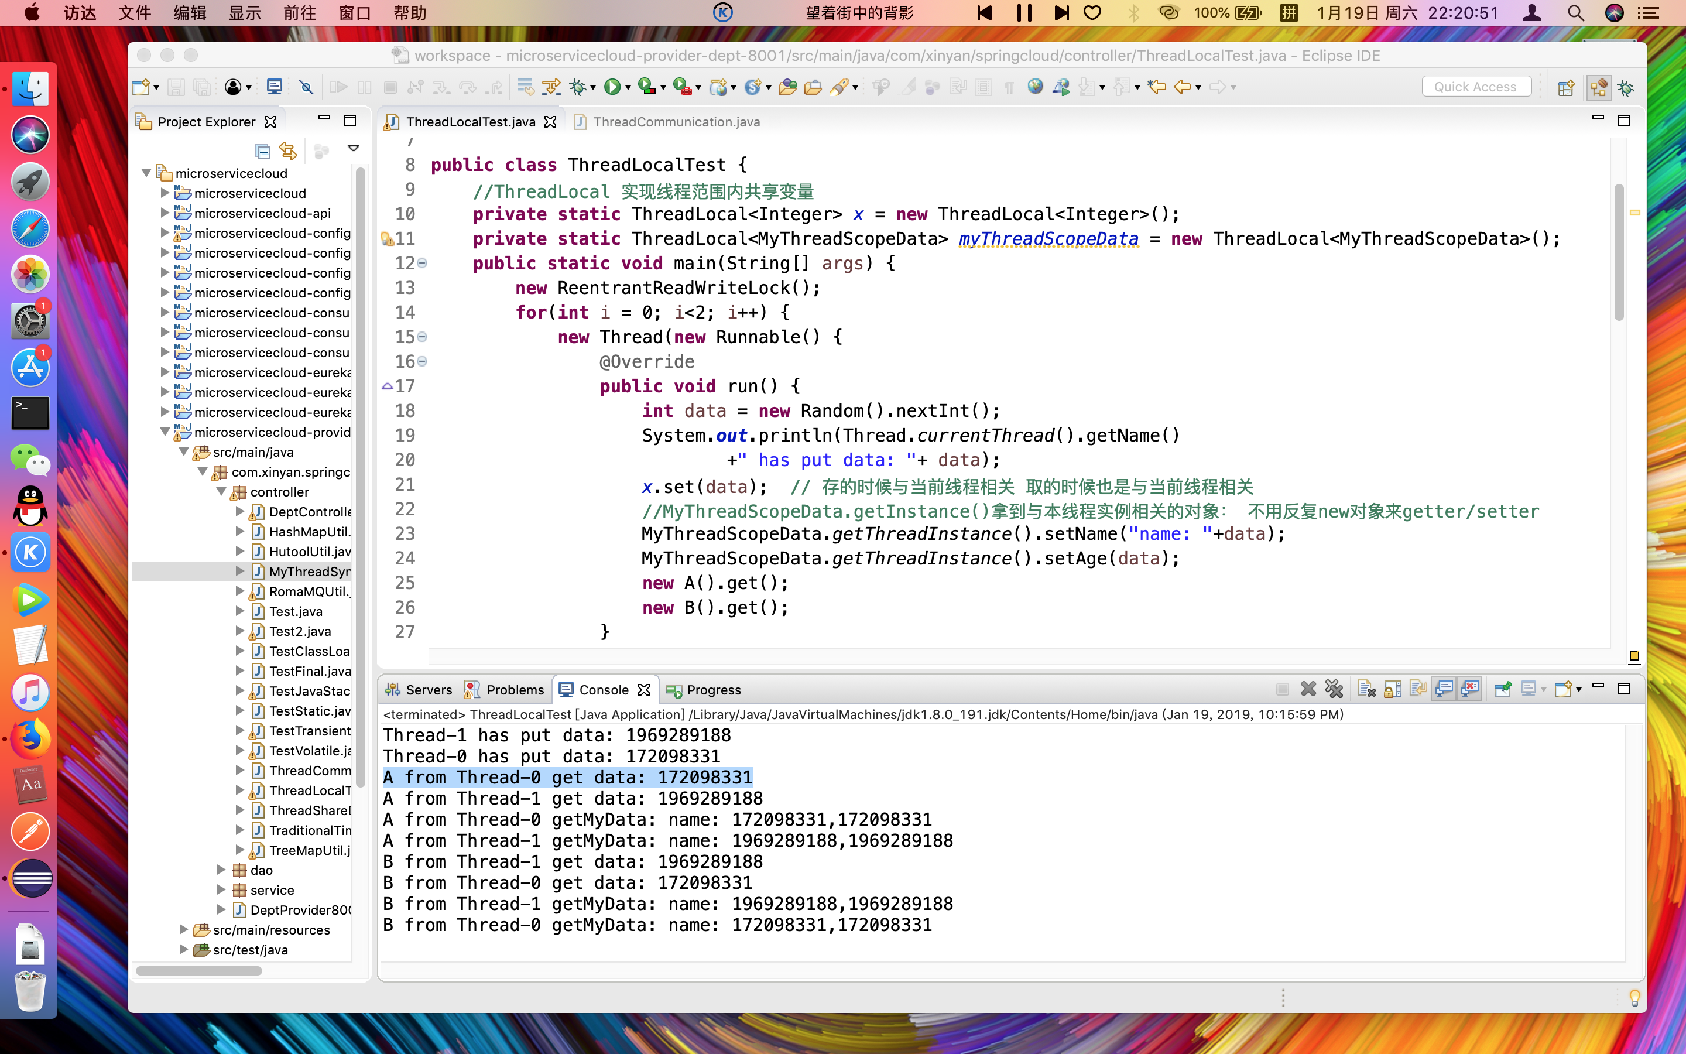This screenshot has height=1054, width=1686.
Task: Toggle Show Console on standard output change
Action: tap(1444, 689)
